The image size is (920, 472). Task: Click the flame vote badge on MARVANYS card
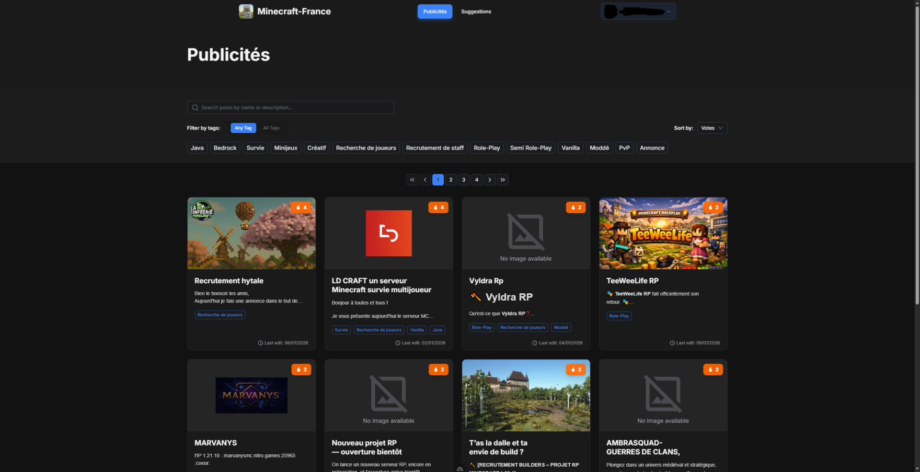click(301, 369)
